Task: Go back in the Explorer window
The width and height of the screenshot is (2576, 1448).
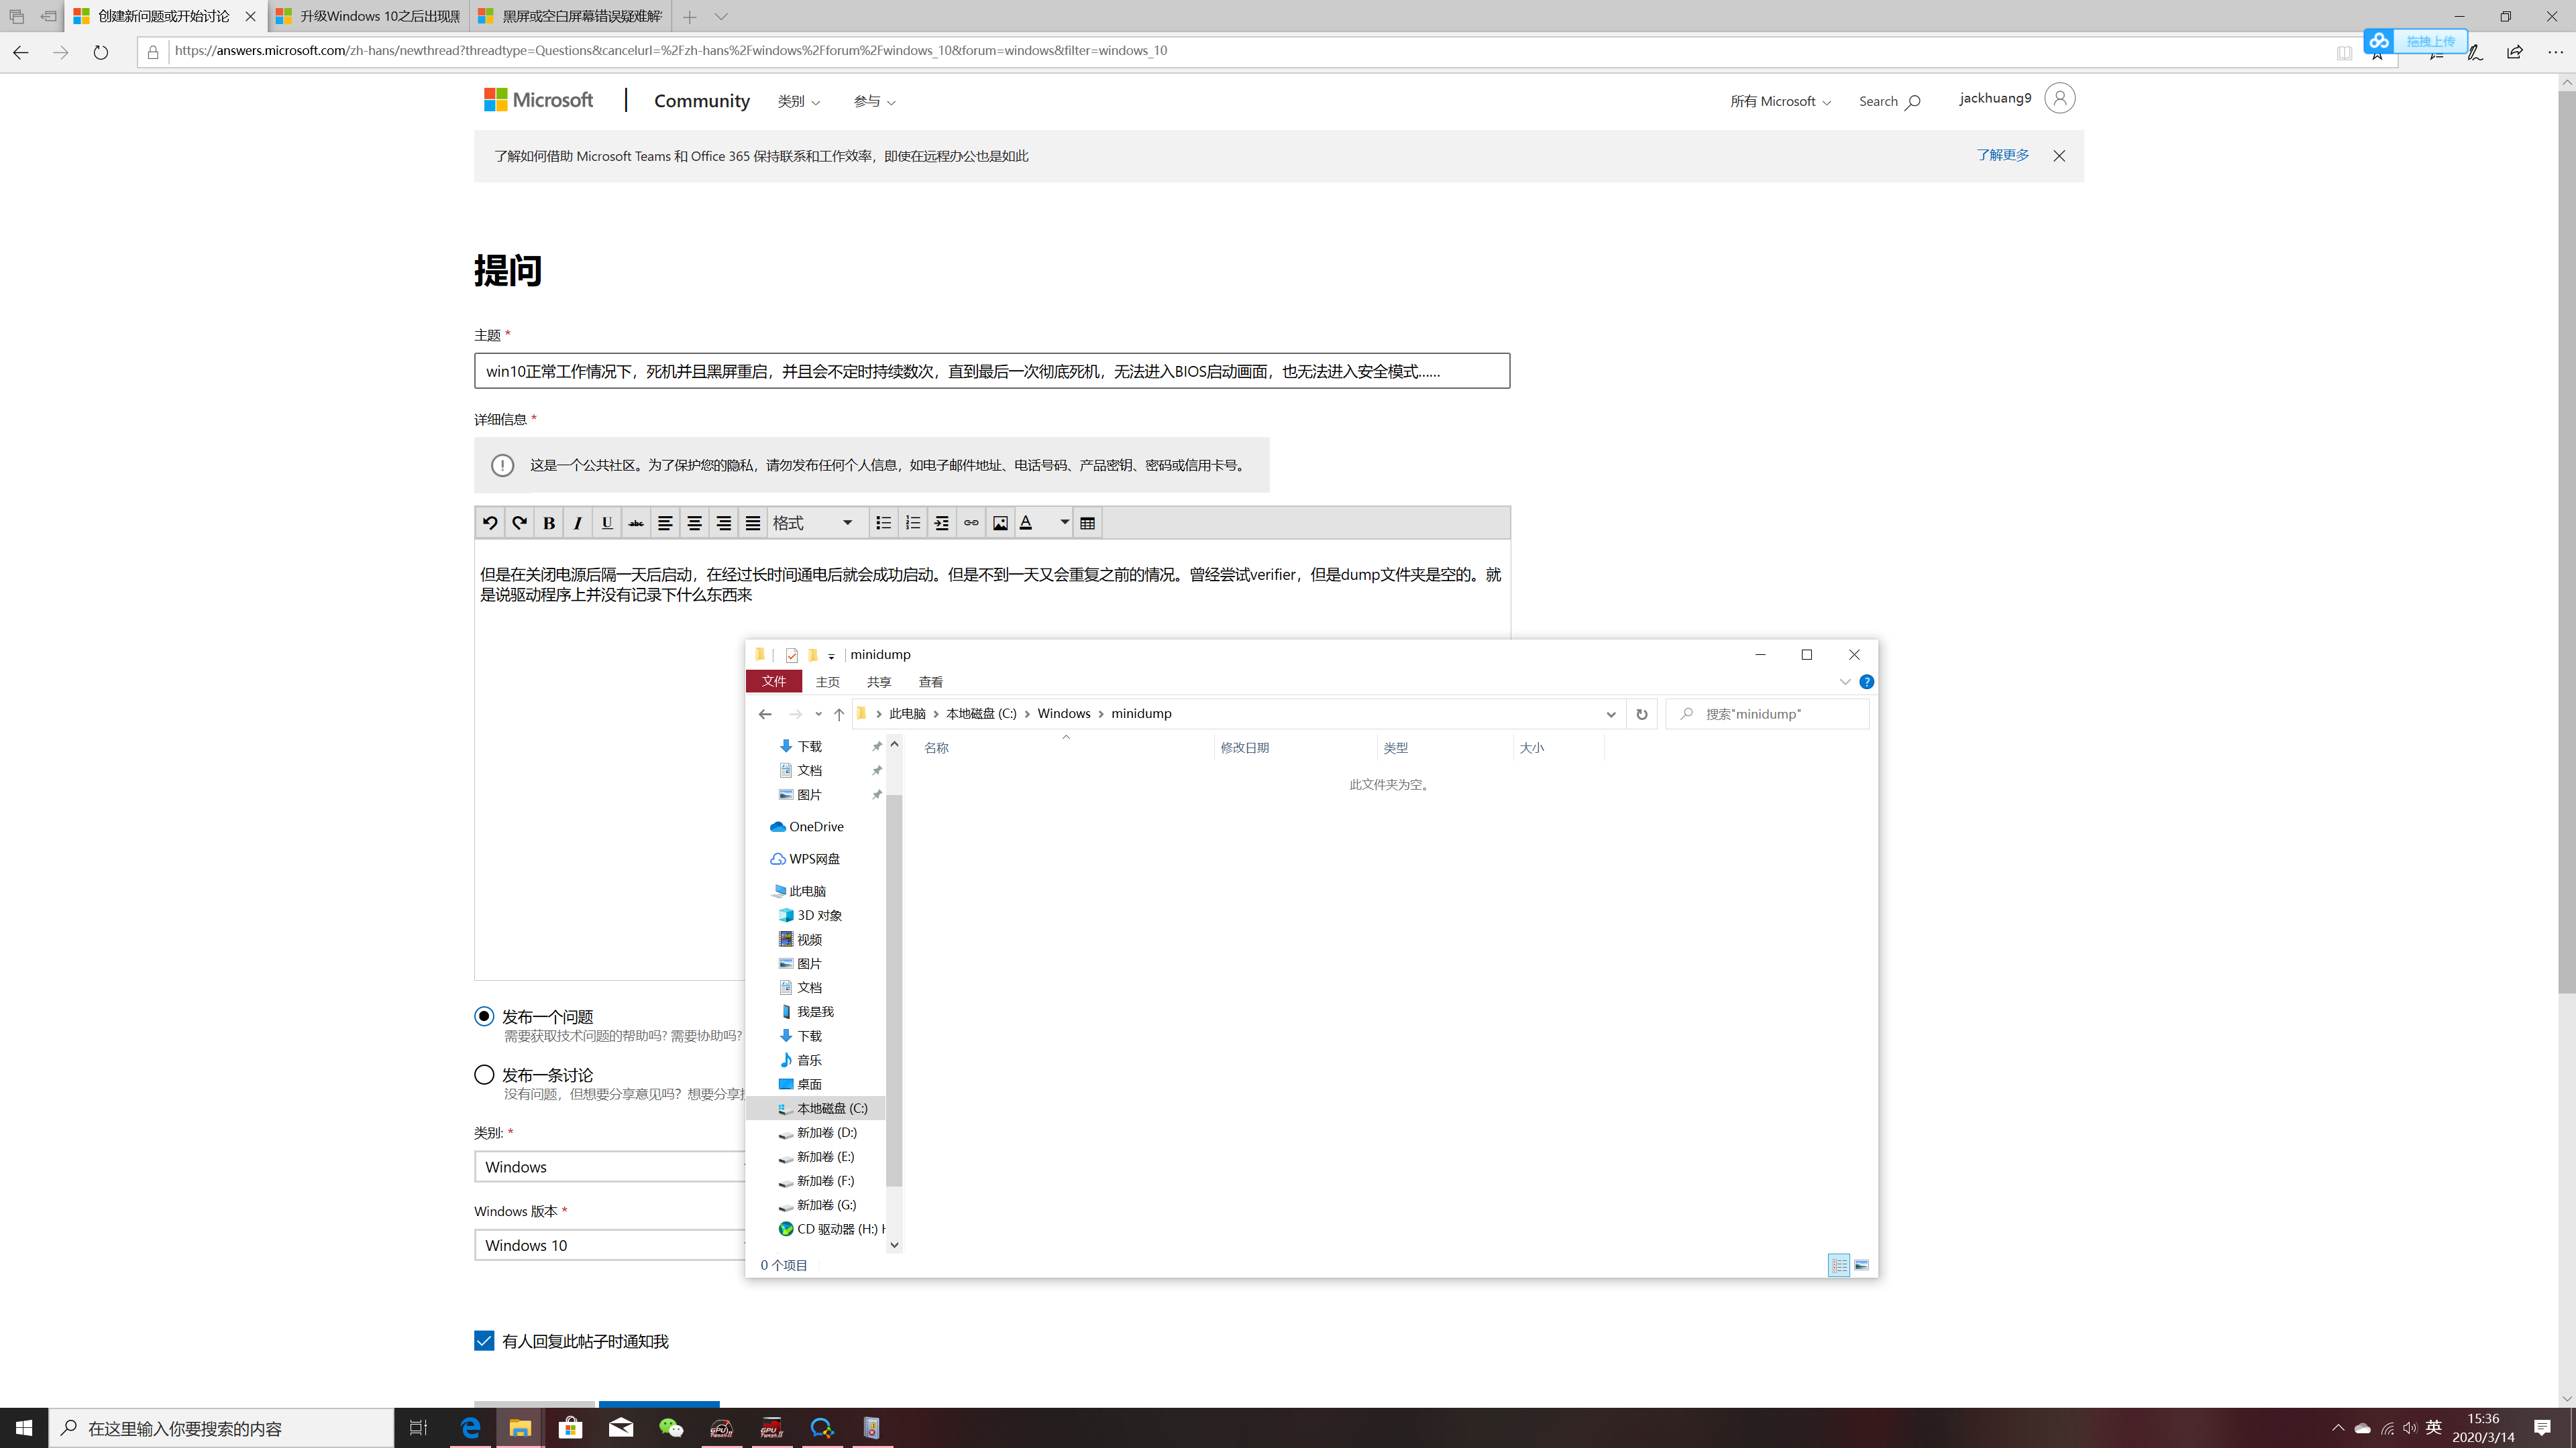Action: click(765, 713)
